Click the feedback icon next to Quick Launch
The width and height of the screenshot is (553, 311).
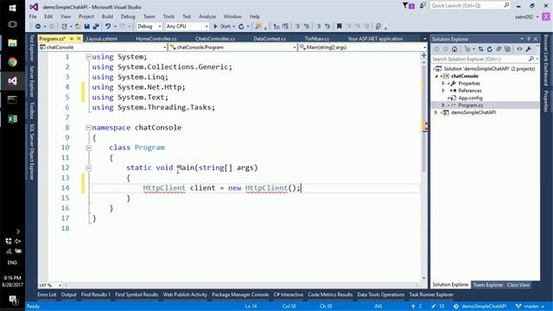tap(423, 6)
